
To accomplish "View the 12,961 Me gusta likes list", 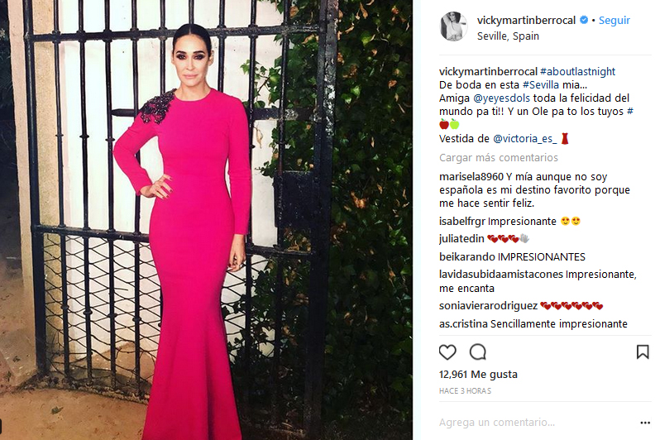I will (x=478, y=375).
